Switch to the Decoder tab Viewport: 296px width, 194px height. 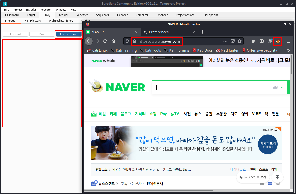click(x=122, y=15)
